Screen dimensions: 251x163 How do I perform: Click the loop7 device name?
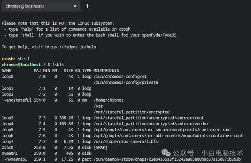(x=7, y=141)
